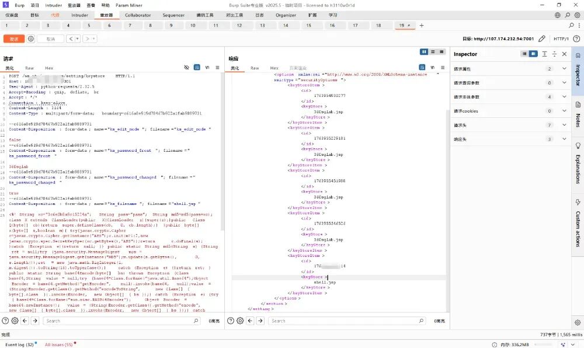Expand the request headers section with count 7
Screen dimensions: 584x348
coord(510,125)
